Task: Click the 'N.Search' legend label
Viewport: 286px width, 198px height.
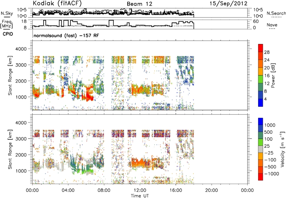Action: (x=276, y=13)
